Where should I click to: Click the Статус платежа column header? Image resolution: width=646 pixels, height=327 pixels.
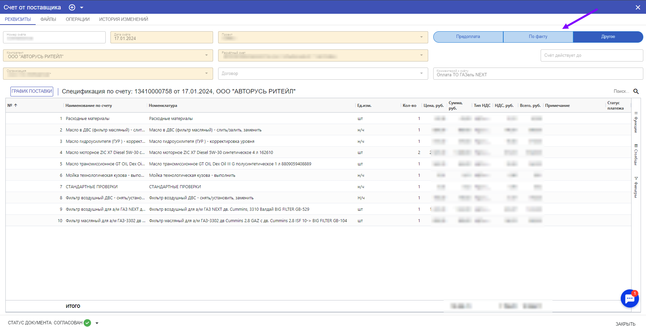click(x=615, y=106)
